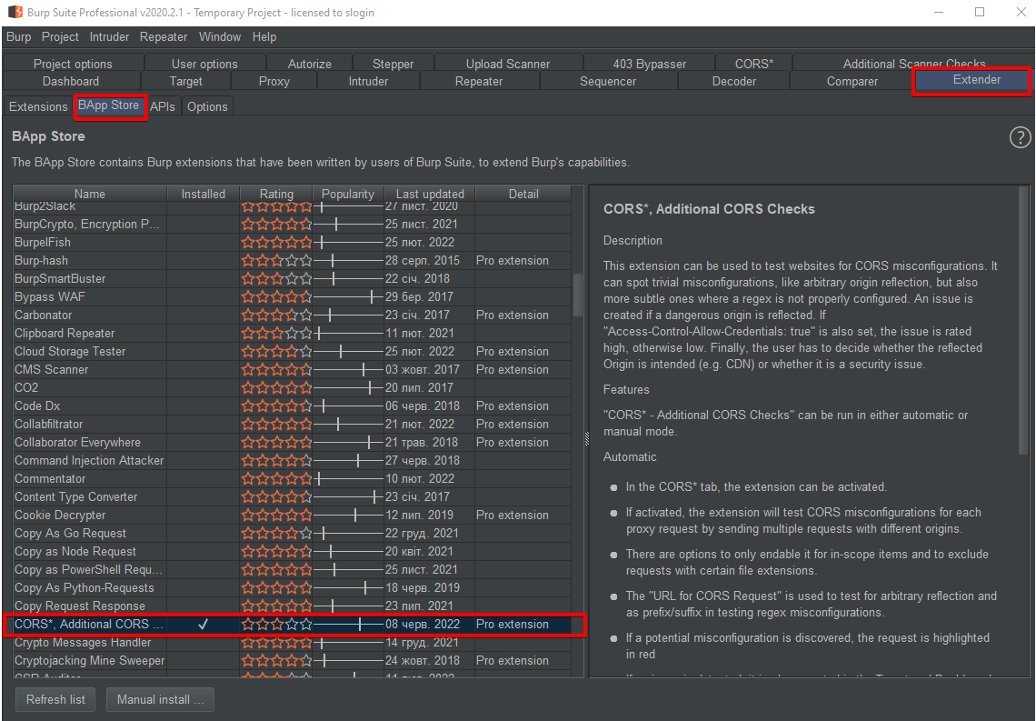Click the extension list vertical scrollbar
The height and width of the screenshot is (721, 1036).
pos(577,294)
